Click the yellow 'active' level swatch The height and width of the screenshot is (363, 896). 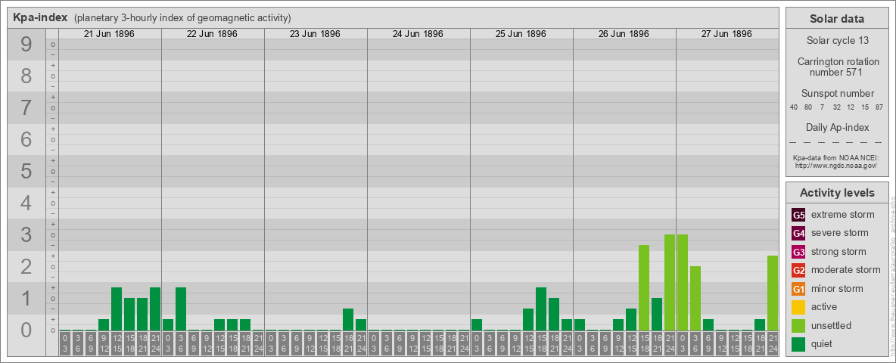point(798,307)
